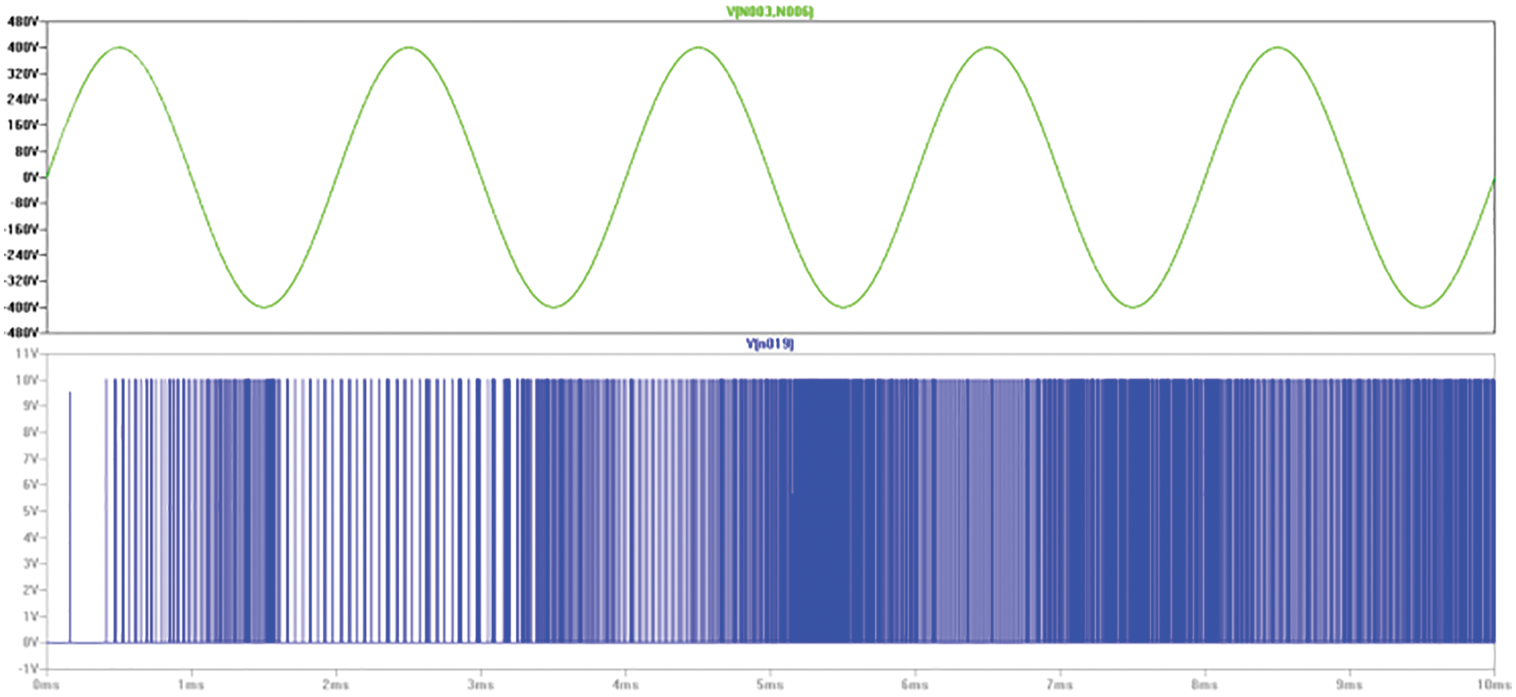
Task: Select the 480V top axis label
Action: (22, 22)
